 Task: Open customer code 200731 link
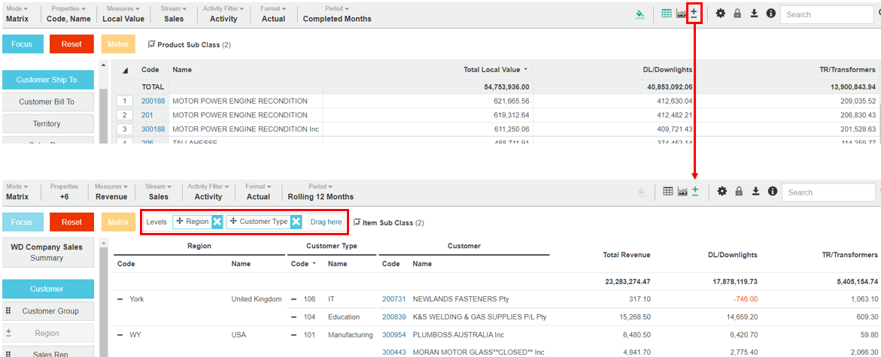tap(393, 299)
